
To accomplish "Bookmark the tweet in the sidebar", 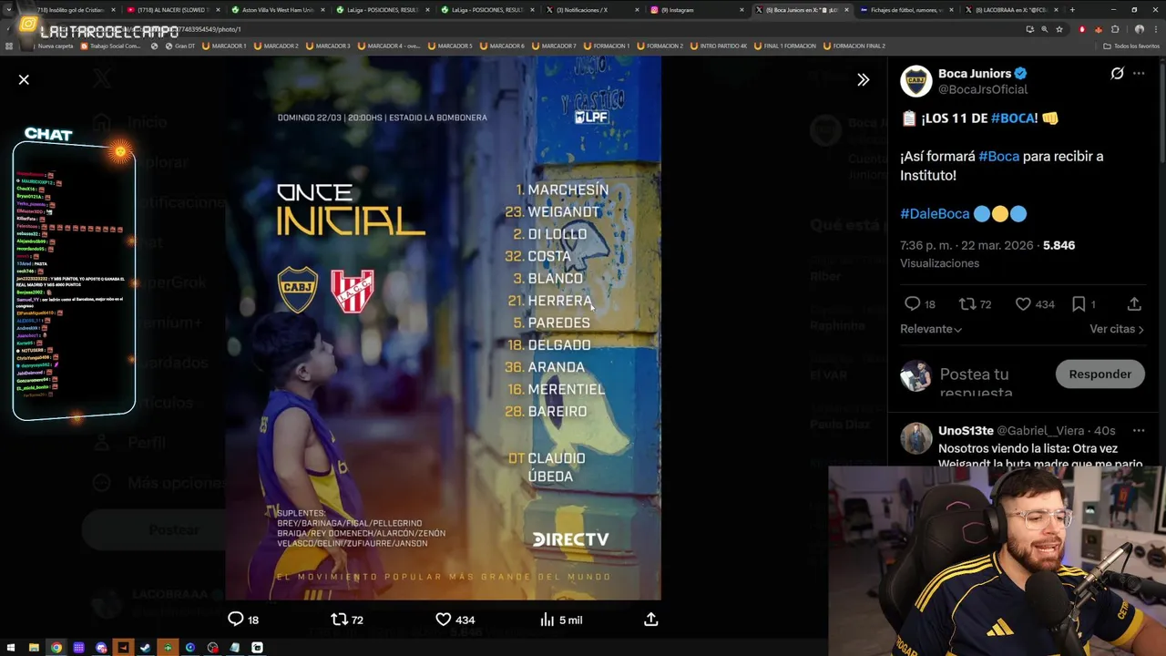I will click(x=1079, y=304).
